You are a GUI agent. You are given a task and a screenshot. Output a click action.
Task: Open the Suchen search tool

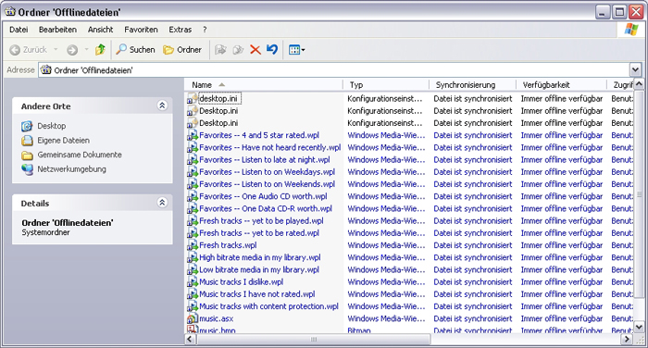click(x=135, y=50)
